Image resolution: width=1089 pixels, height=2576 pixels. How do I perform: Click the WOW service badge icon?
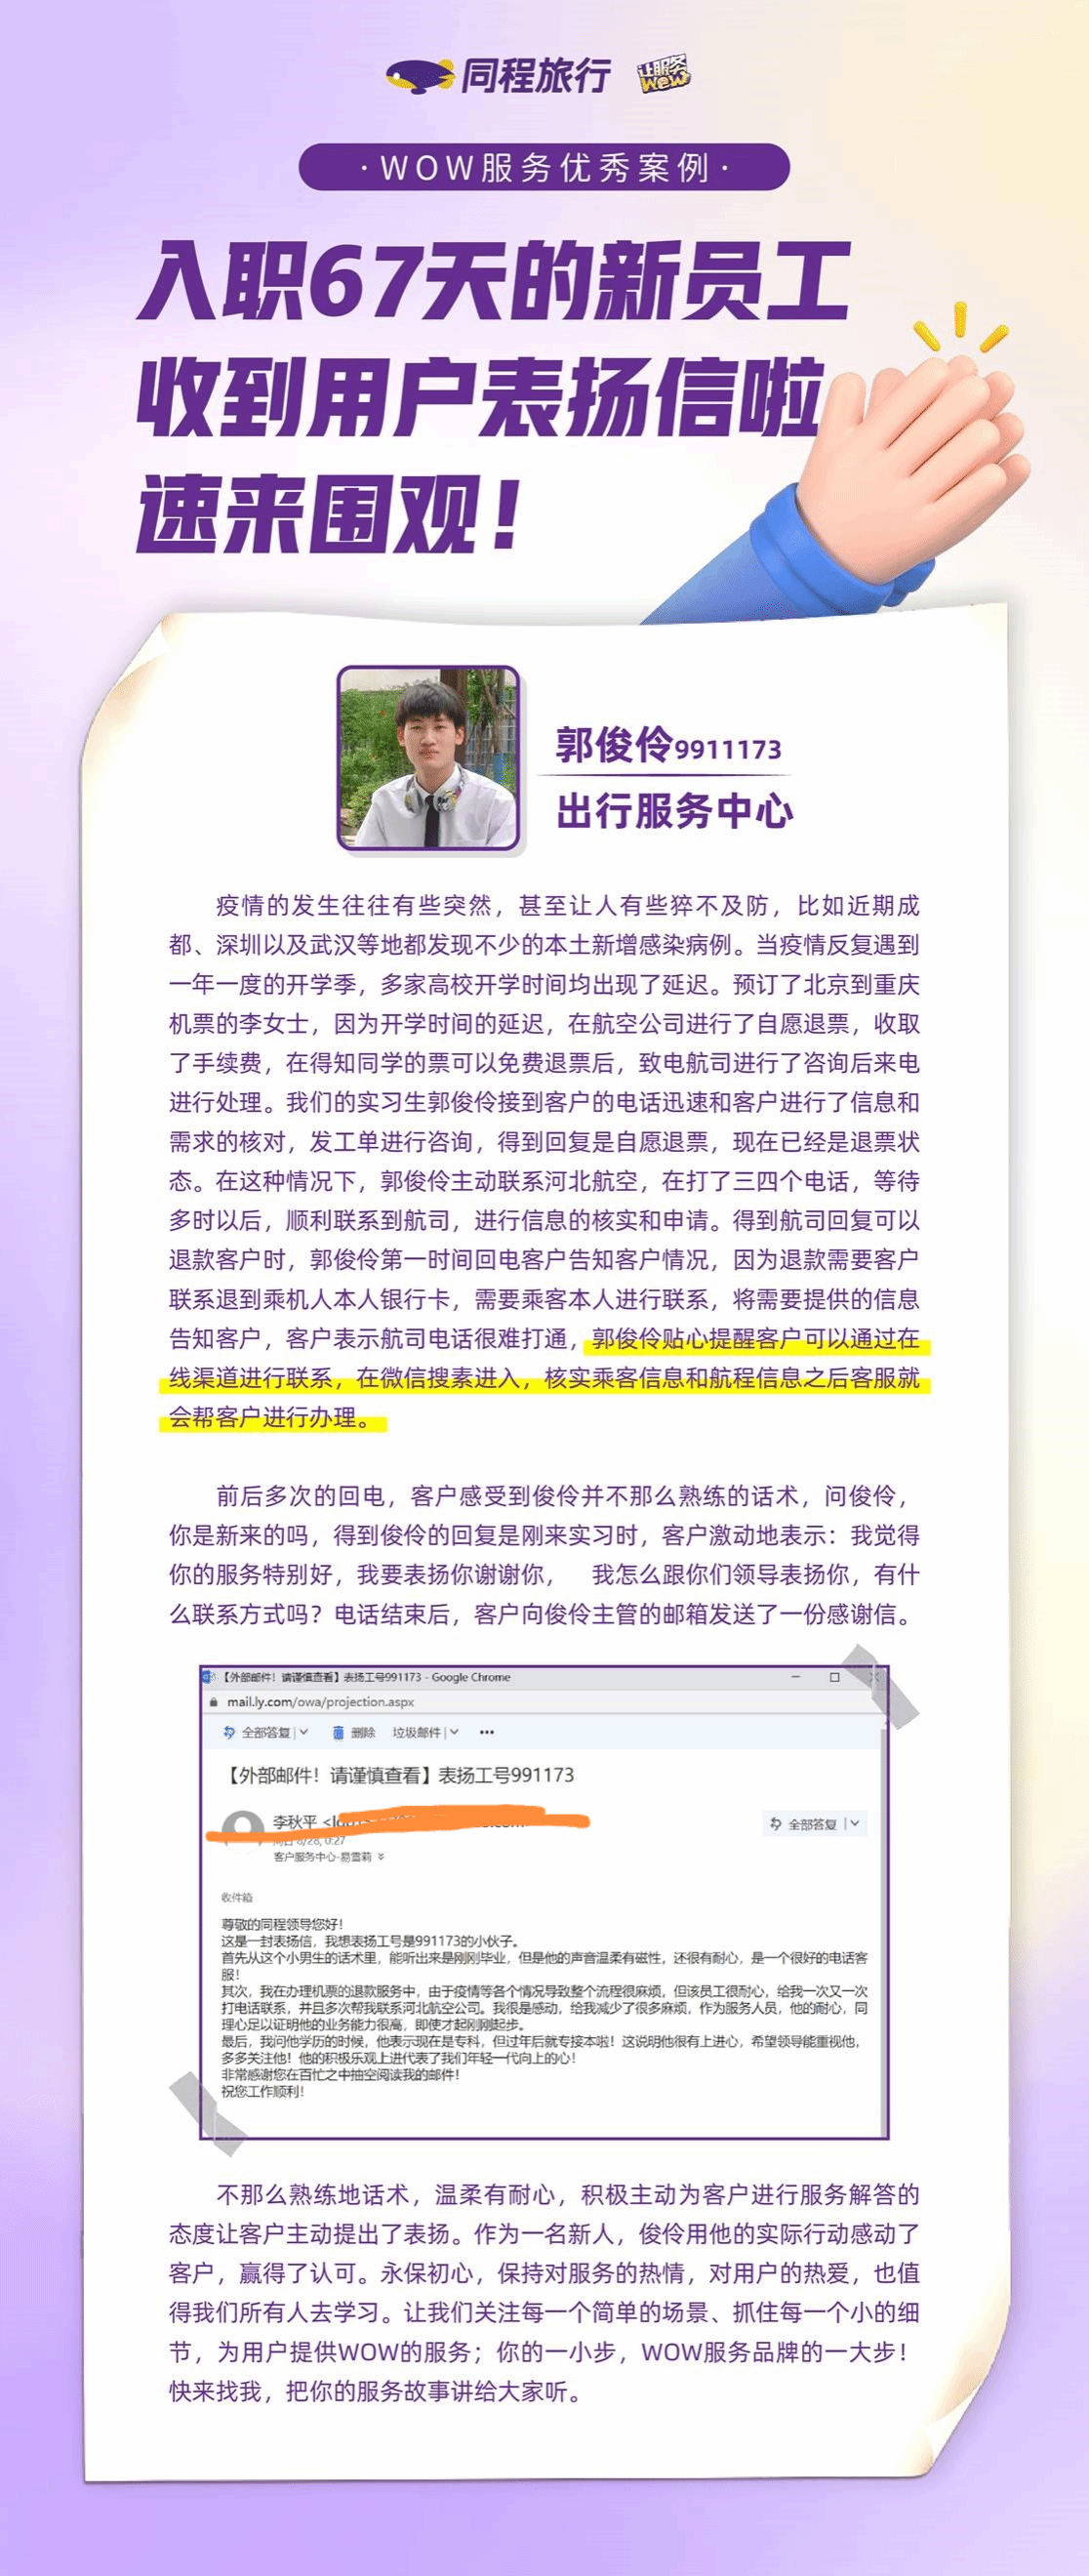pos(664,75)
